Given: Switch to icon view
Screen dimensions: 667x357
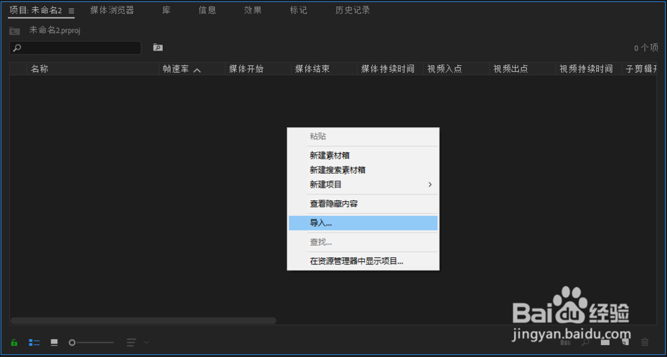Looking at the screenshot, I should coord(54,342).
